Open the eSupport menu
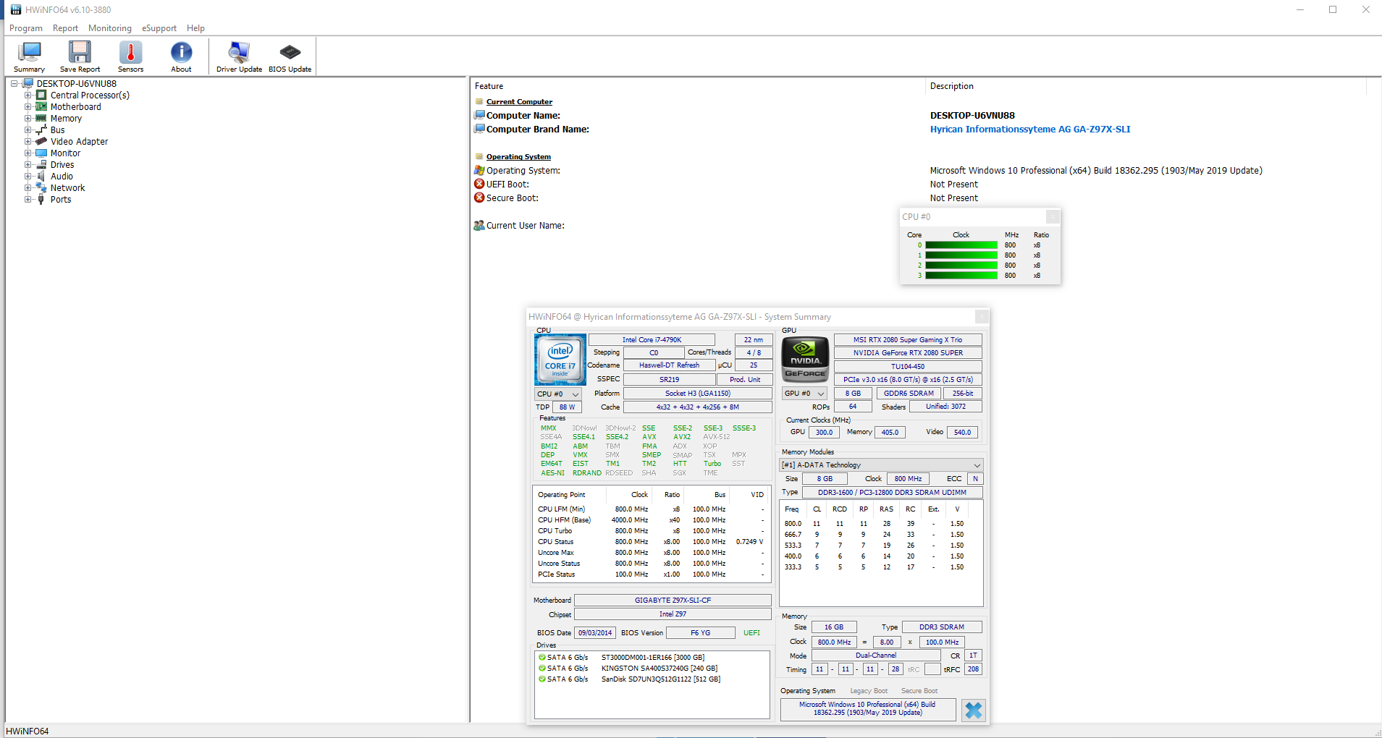This screenshot has width=1382, height=738. pyautogui.click(x=159, y=28)
